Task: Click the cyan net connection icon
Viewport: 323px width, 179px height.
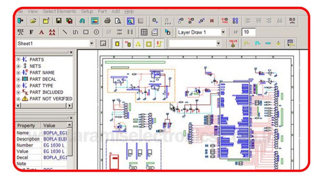Action: pos(257,43)
